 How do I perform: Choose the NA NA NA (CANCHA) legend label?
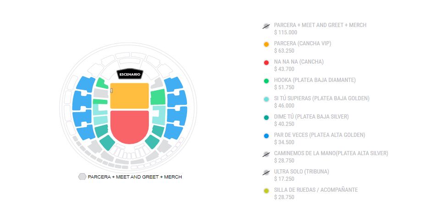298,62
